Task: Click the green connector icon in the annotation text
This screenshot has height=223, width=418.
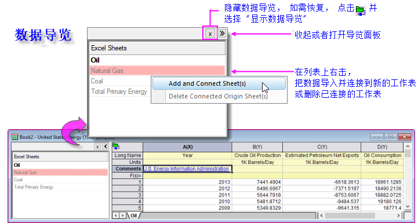Action: (x=361, y=11)
